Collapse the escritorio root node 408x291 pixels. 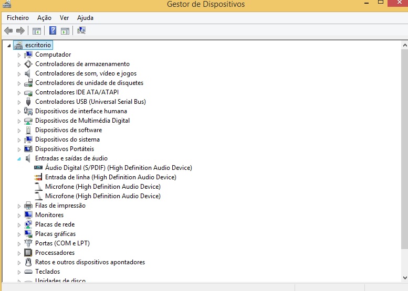coord(9,46)
